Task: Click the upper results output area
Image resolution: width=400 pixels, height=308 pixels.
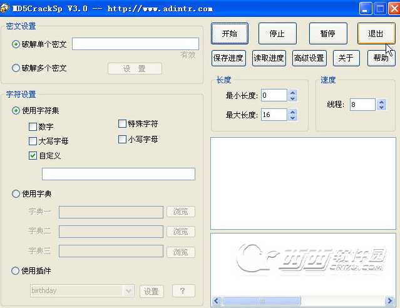Action: pyautogui.click(x=303, y=183)
